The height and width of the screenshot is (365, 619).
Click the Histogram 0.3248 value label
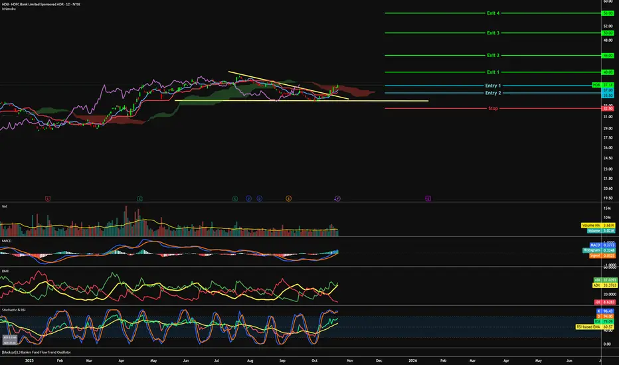click(599, 250)
